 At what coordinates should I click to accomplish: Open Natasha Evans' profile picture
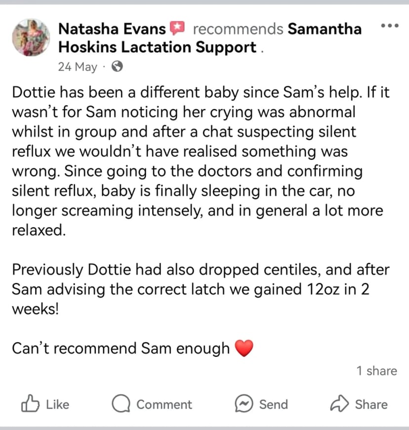tap(31, 38)
